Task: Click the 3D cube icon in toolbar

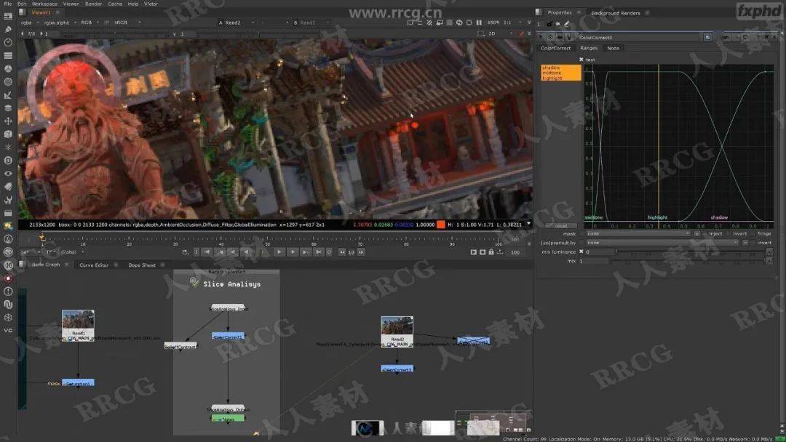Action: pyautogui.click(x=8, y=134)
